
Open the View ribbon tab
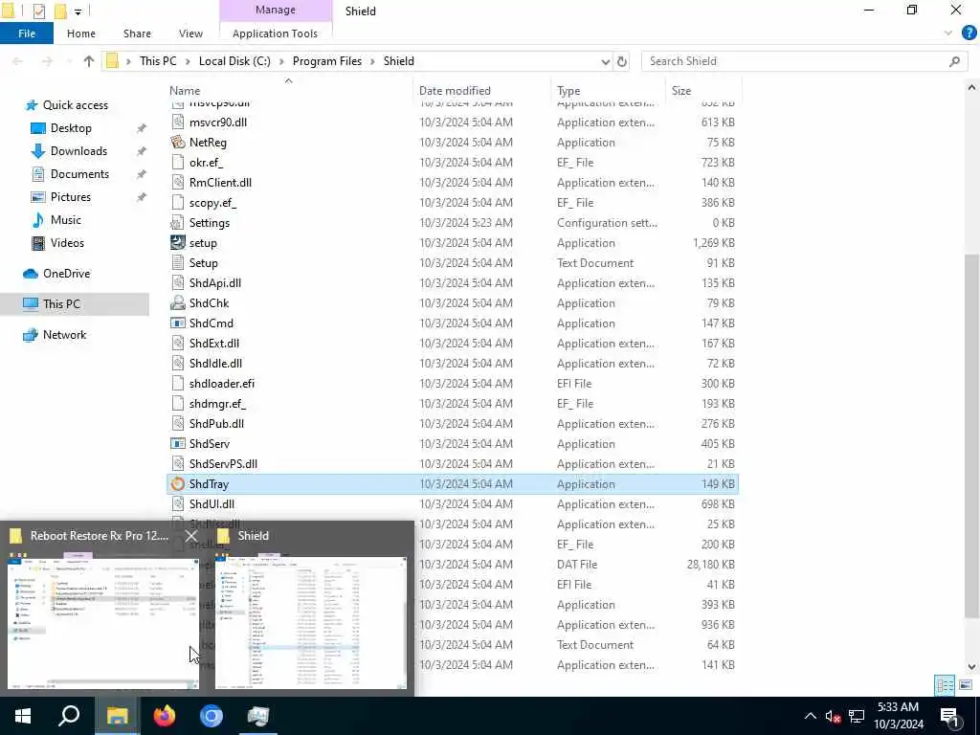pos(190,33)
